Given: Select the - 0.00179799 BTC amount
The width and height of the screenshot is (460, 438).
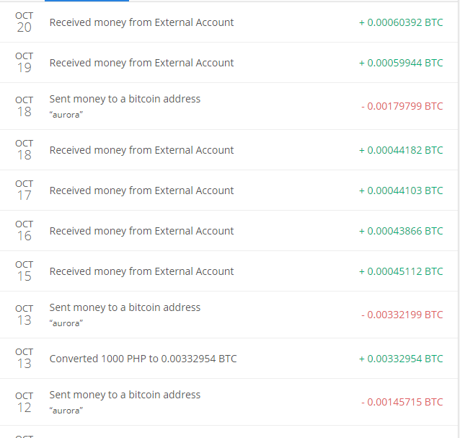Looking at the screenshot, I should pos(402,106).
